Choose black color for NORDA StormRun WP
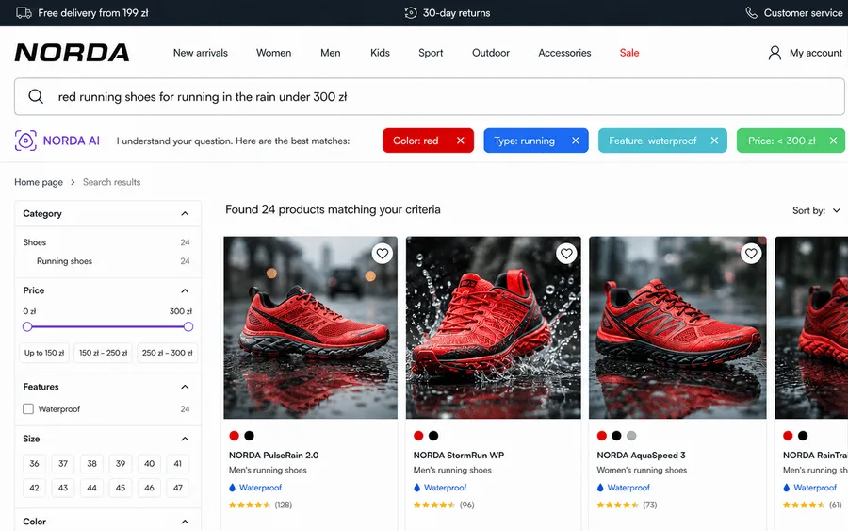848x531 pixels. click(x=433, y=436)
